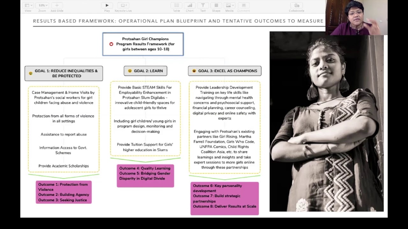Image resolution: width=408 pixels, height=229 pixels.
Task: Click the black-and-white photo of the girl
Action: (x=327, y=121)
